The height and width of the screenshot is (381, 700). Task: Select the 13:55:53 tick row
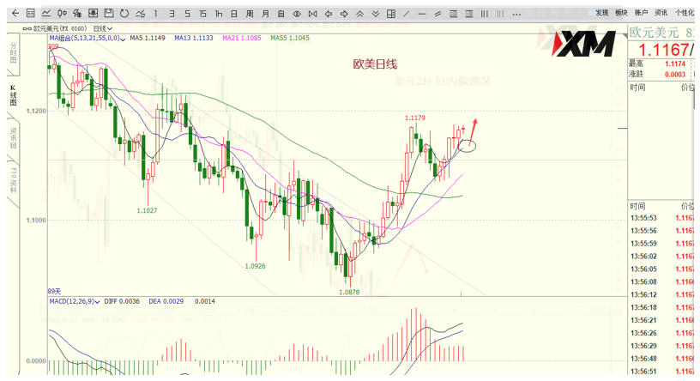(x=662, y=218)
